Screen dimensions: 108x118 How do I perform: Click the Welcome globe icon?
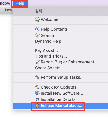click(37, 19)
